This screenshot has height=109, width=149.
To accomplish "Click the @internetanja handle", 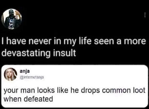I will (32, 77).
